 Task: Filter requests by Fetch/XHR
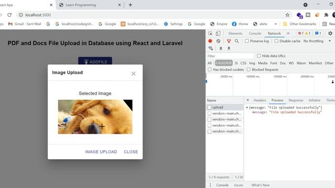coord(224,63)
